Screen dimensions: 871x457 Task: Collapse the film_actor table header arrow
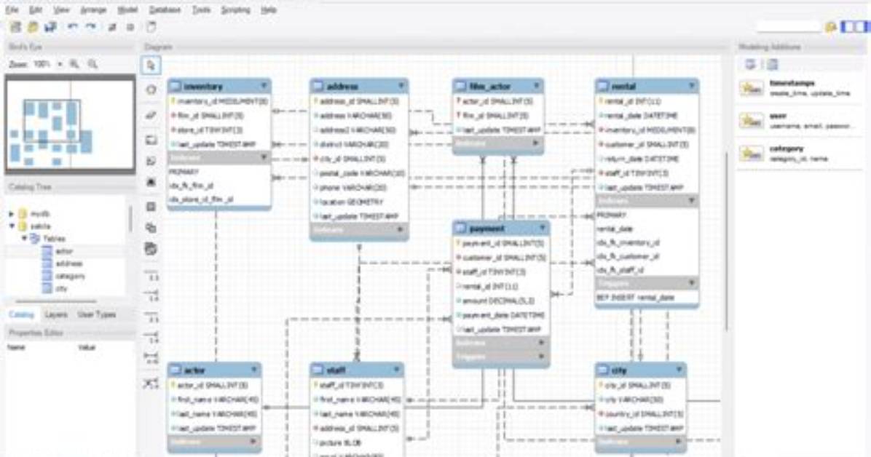coord(537,86)
